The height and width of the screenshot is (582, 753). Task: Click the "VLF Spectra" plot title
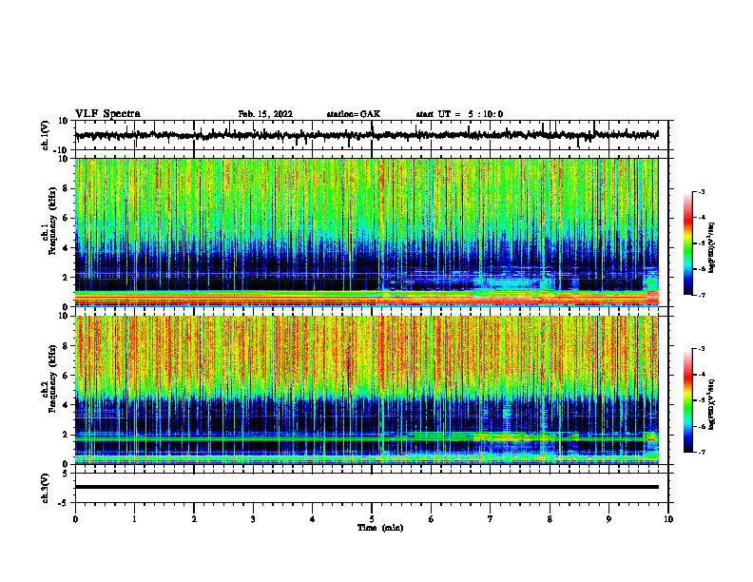tap(107, 114)
